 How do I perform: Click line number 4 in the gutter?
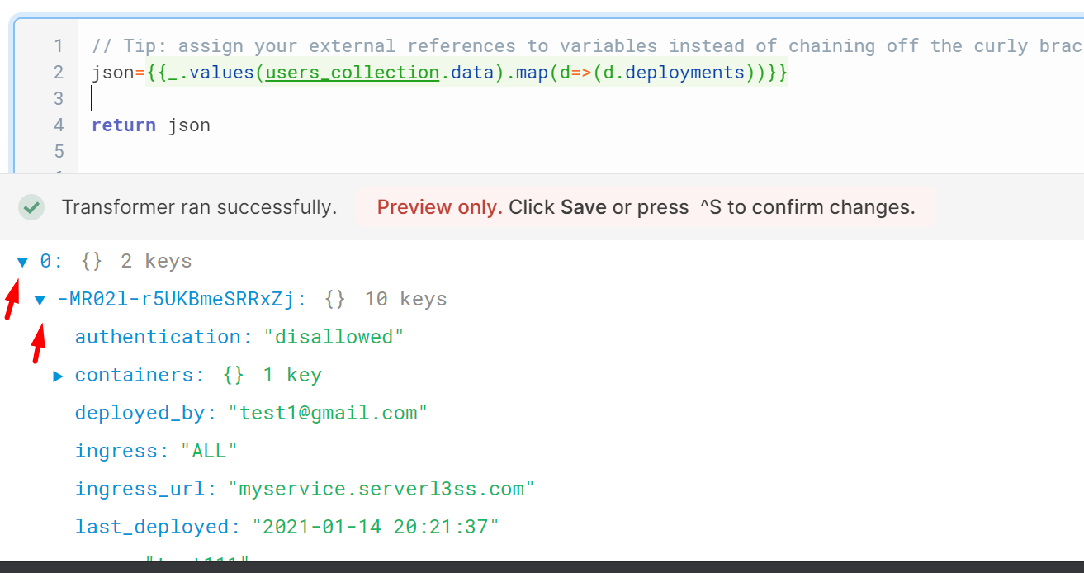58,125
